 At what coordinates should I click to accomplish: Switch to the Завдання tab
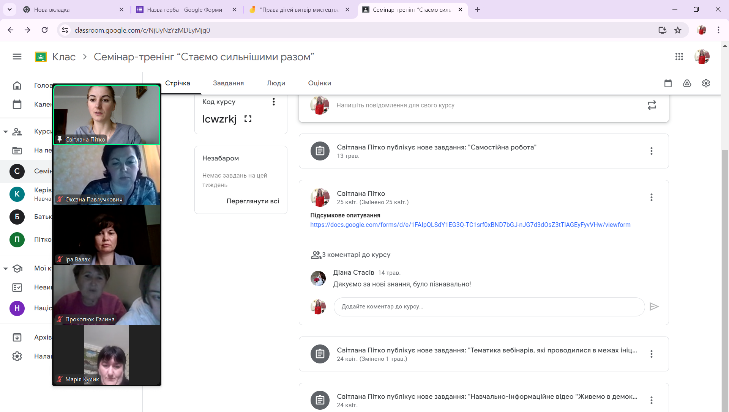228,83
